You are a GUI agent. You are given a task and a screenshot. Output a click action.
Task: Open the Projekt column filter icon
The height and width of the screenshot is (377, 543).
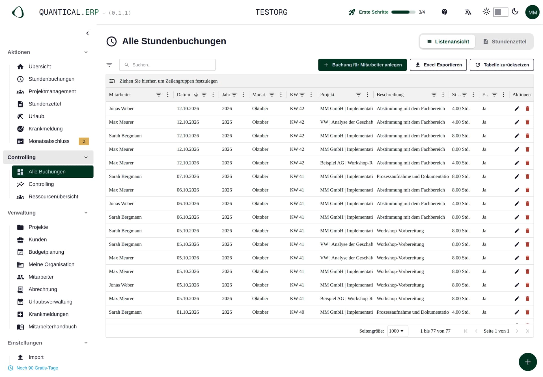358,95
